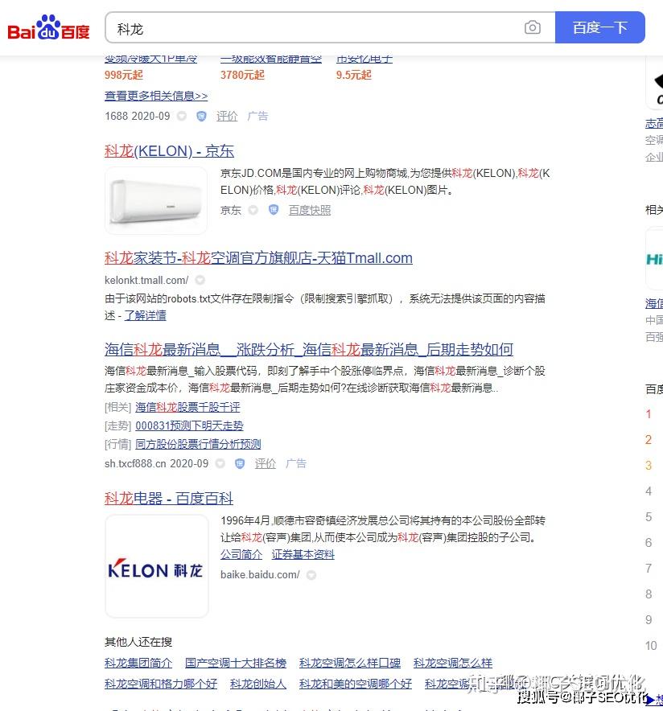The height and width of the screenshot is (711, 663).
Task: Open the 百度快照 cached snapshot link
Action: (x=310, y=211)
